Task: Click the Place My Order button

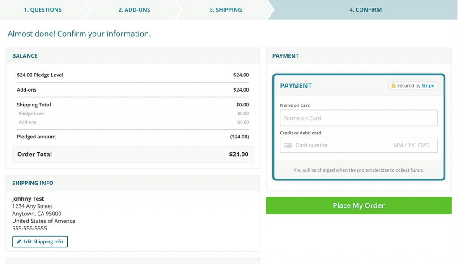Action: pos(359,205)
